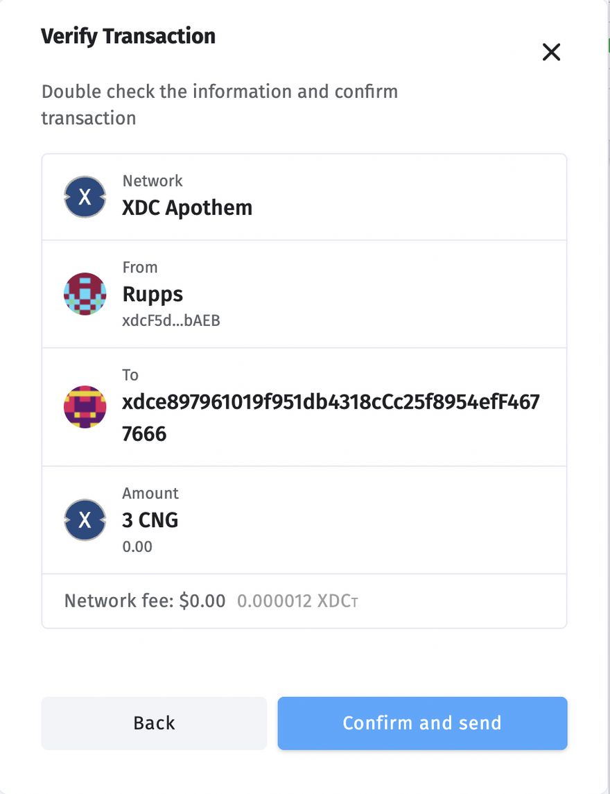Click the Verify Transaction heading
610x794 pixels.
[x=128, y=36]
